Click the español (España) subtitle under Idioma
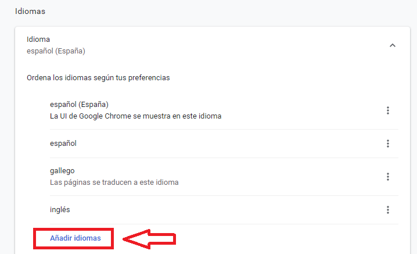 click(x=56, y=51)
